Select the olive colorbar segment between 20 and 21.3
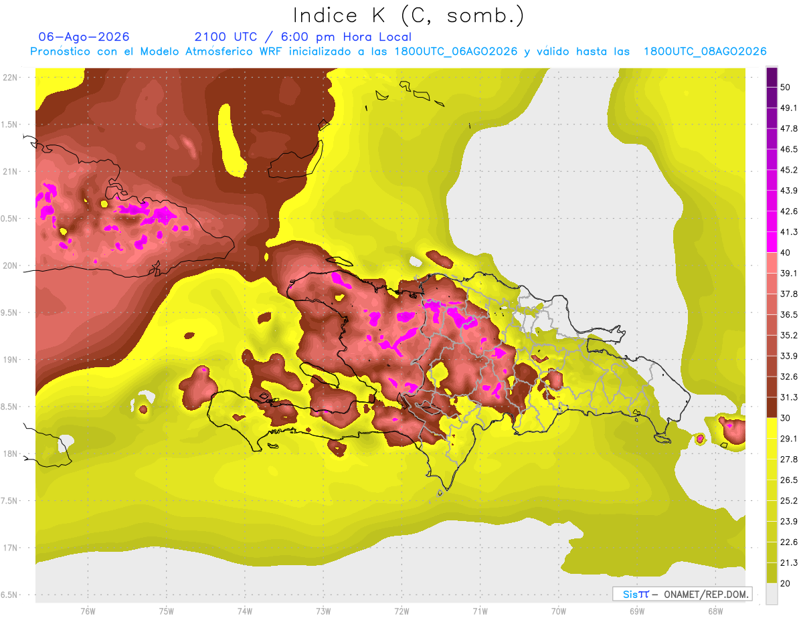803x620 pixels. pos(772,573)
